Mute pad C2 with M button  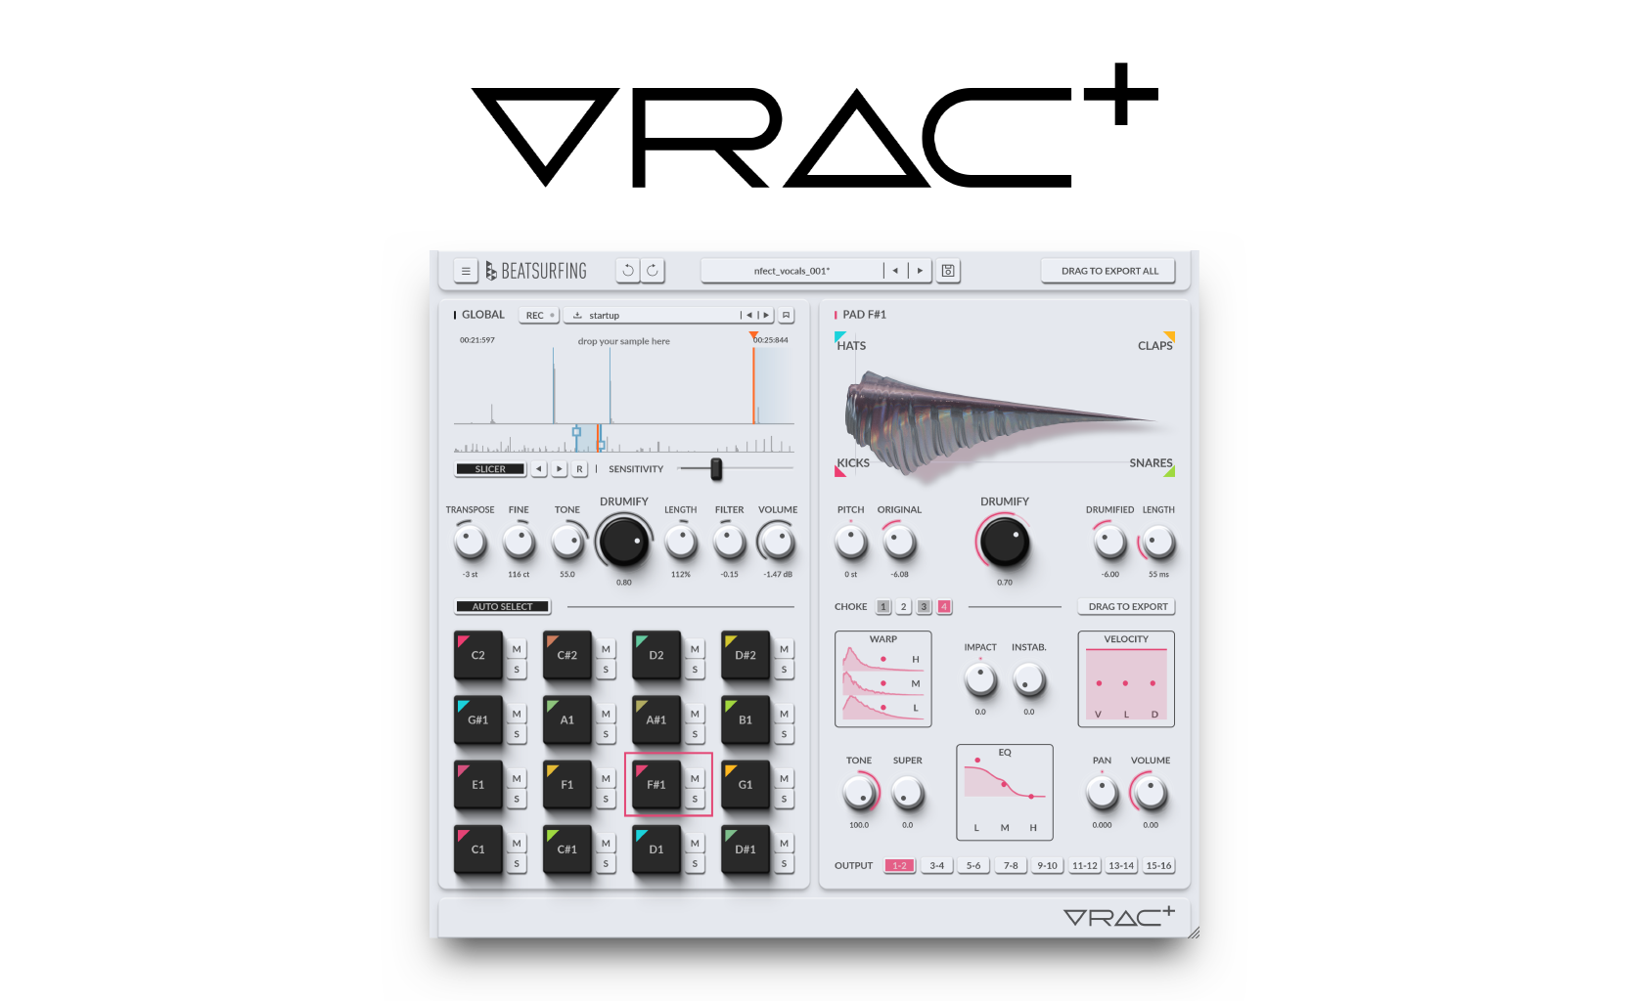pos(517,649)
